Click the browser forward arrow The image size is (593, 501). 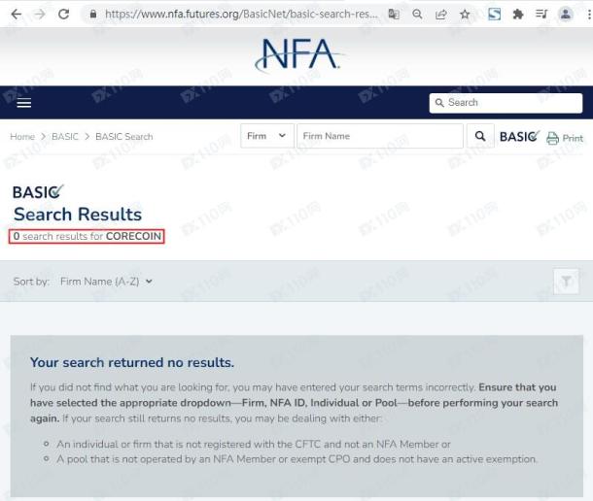(x=40, y=15)
